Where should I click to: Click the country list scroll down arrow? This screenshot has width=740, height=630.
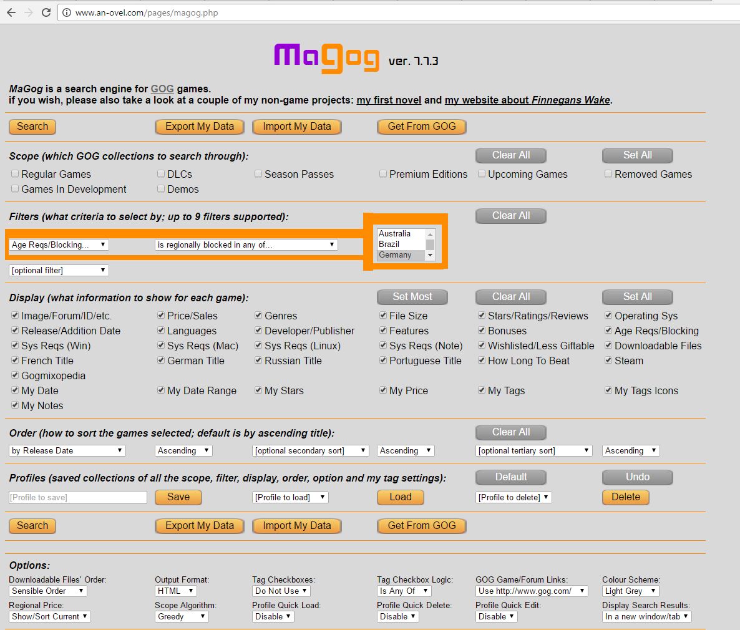click(430, 255)
